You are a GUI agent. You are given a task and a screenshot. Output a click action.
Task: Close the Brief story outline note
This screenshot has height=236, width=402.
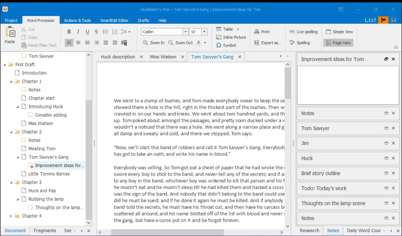point(393,173)
